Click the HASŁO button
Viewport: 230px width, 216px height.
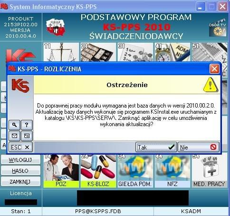click(20, 171)
